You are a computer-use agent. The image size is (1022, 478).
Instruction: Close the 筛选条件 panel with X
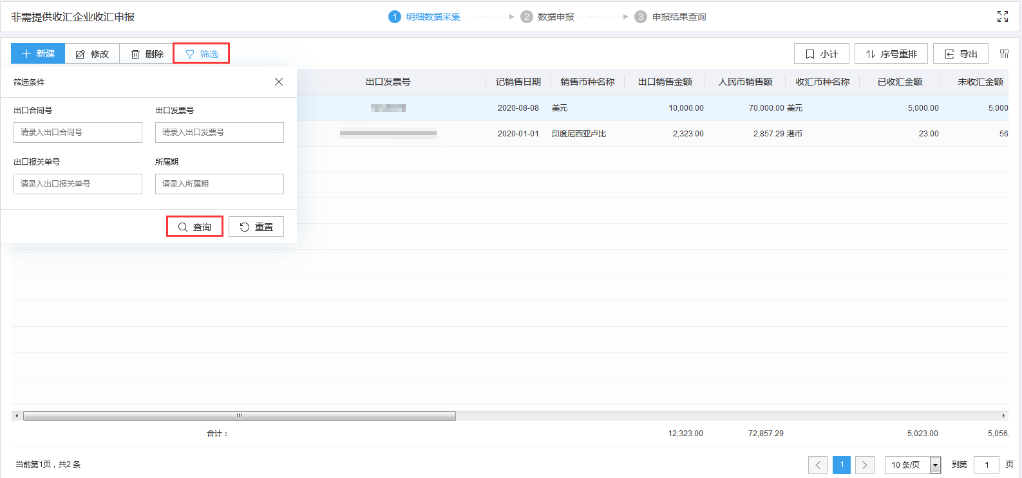(x=279, y=82)
